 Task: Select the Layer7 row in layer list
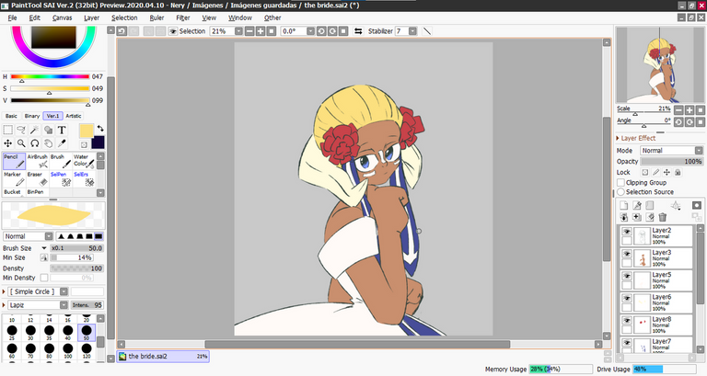pyautogui.click(x=656, y=346)
